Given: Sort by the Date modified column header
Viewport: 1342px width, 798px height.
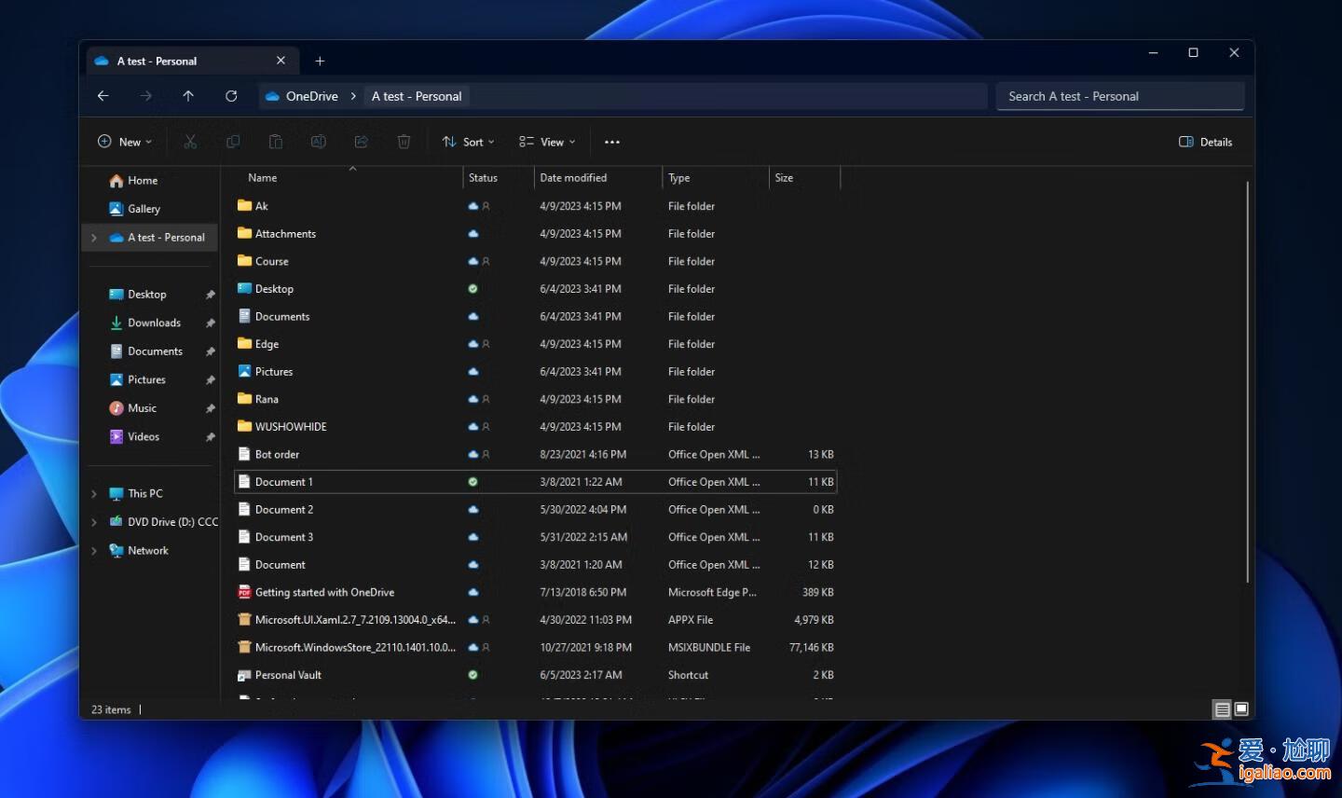Looking at the screenshot, I should [x=573, y=178].
